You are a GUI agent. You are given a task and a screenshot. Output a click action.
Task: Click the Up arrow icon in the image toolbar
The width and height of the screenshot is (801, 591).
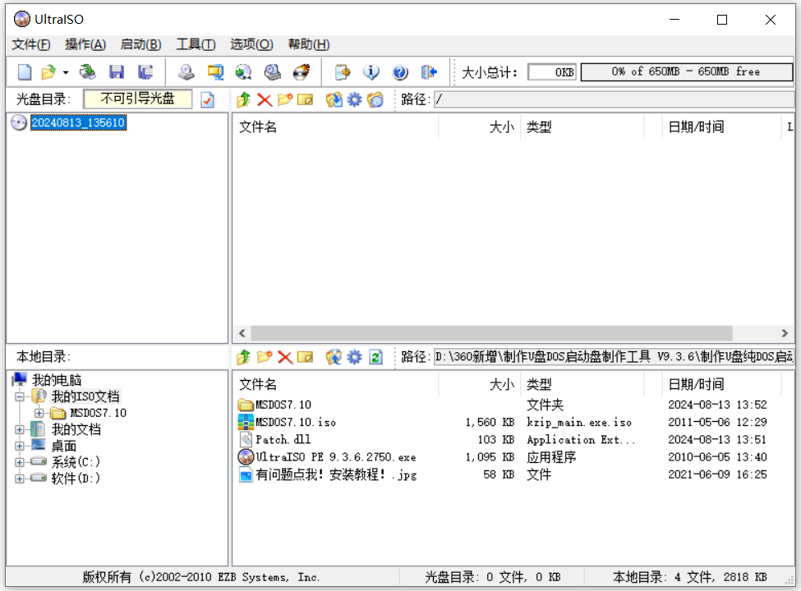click(x=244, y=99)
